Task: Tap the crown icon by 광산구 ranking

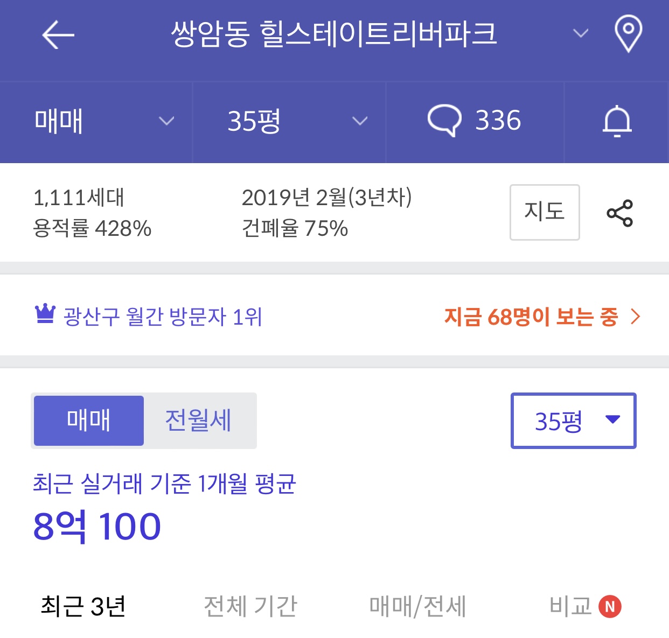Action: coord(45,313)
